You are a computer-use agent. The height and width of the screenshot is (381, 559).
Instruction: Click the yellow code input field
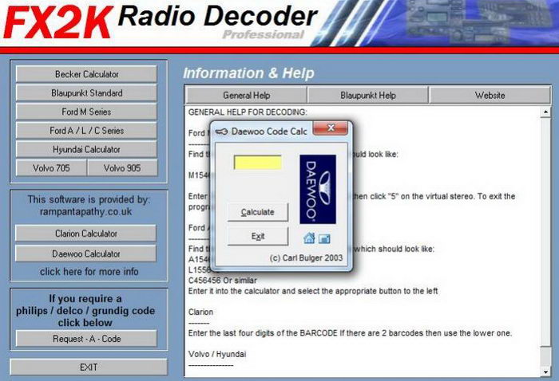257,163
